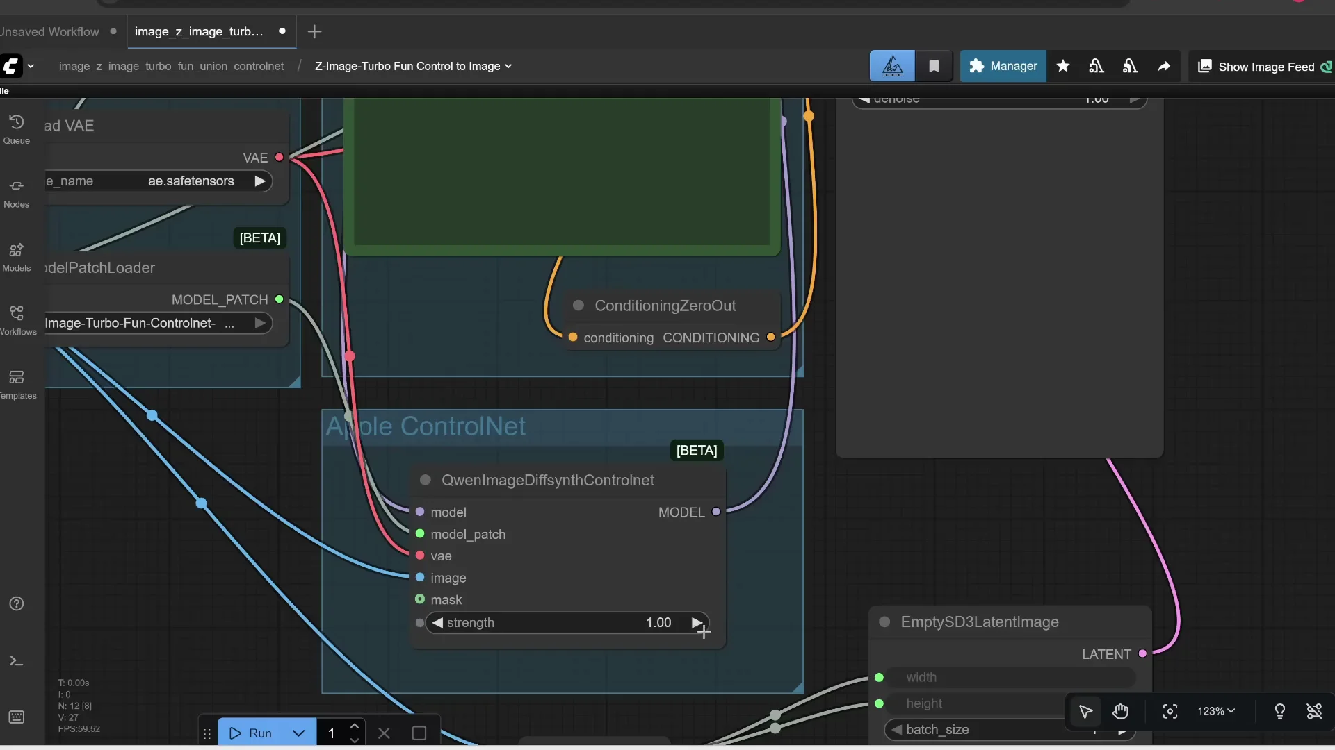The width and height of the screenshot is (1335, 750).
Task: Open the zoom percentage dropdown
Action: (x=1215, y=711)
